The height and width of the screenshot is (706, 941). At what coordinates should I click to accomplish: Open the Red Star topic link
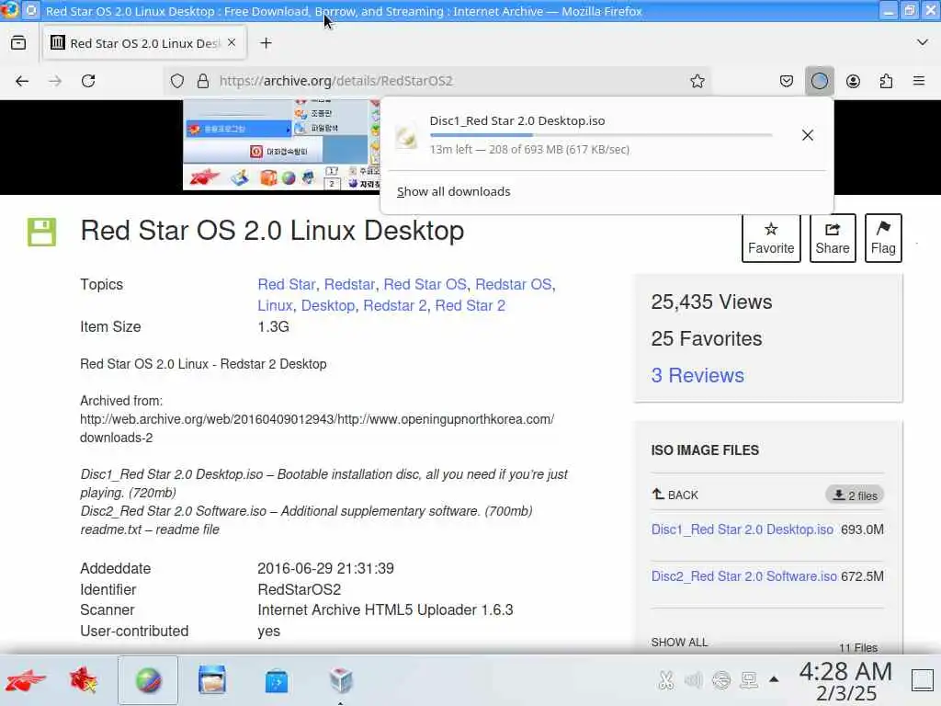coord(287,285)
